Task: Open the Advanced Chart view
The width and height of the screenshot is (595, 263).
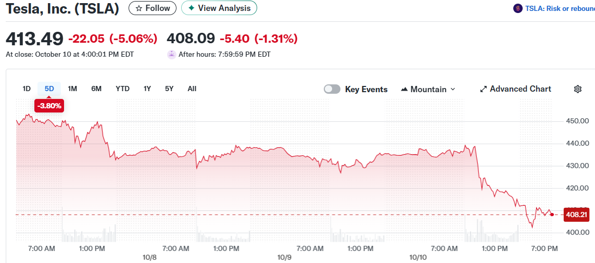Action: tap(520, 89)
